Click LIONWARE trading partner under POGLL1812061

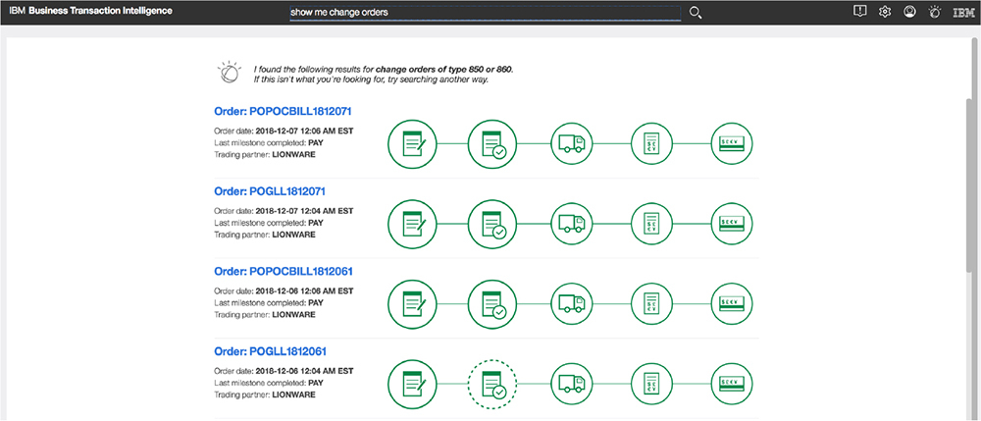294,395
